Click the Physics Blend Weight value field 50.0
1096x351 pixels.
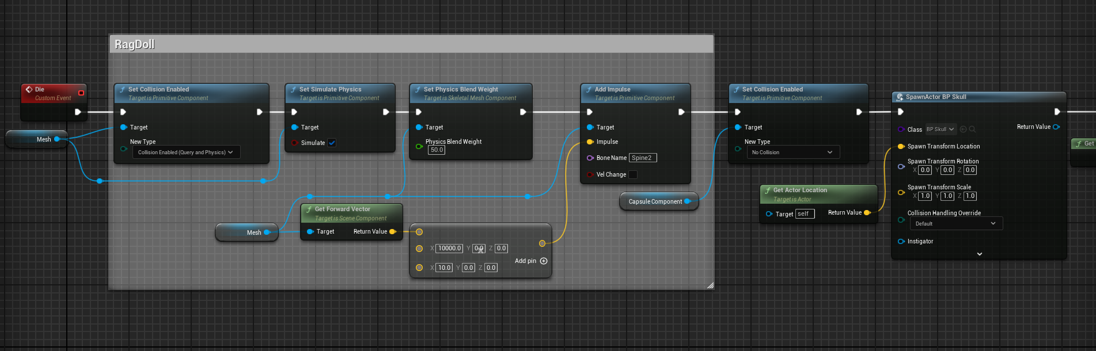[437, 150]
